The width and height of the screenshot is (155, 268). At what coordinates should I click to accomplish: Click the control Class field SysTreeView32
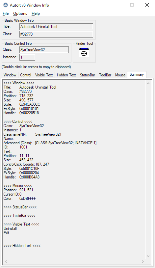tap(44, 50)
